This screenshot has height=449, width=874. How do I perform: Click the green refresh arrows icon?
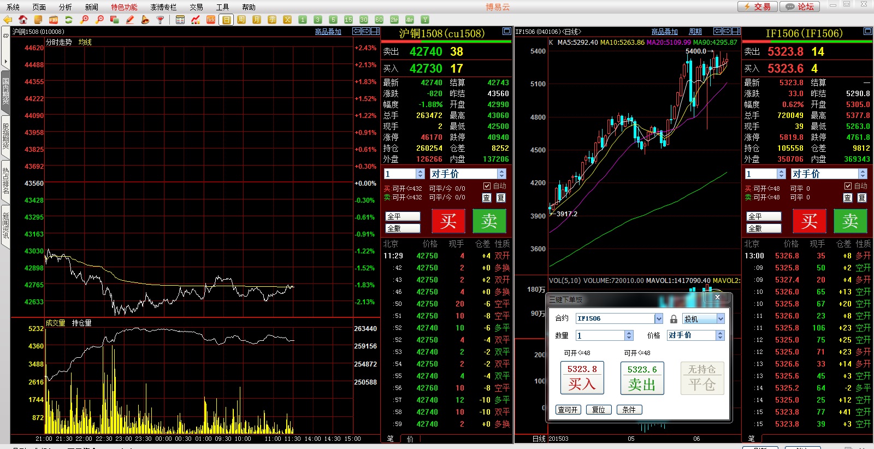click(x=69, y=20)
